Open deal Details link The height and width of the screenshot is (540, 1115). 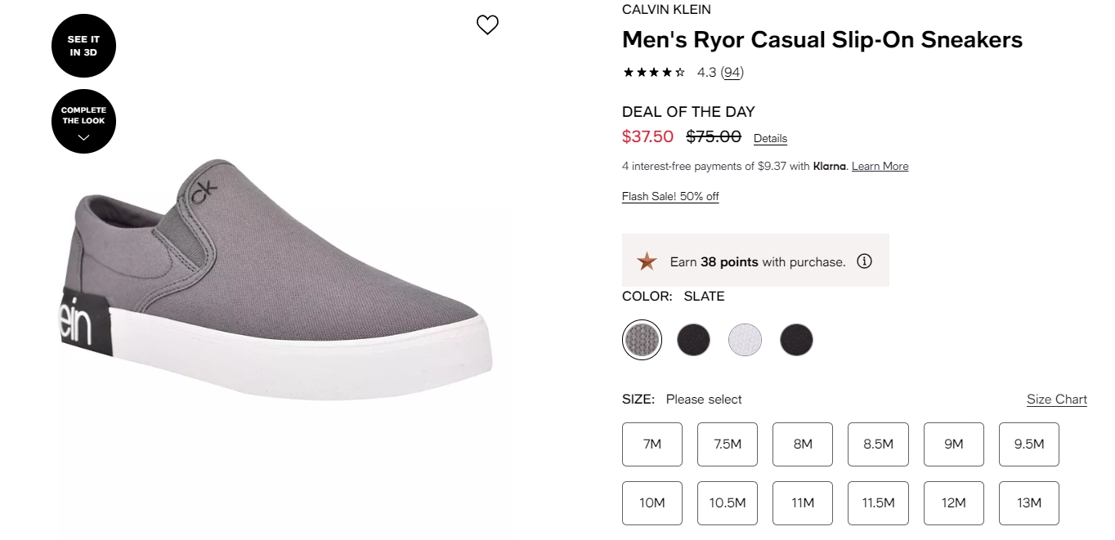[x=770, y=139]
